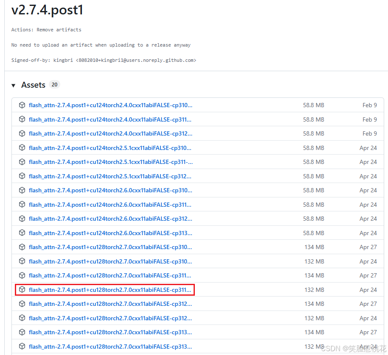Download cu128torch2.7.0 cp310 link dated Apr 24

coord(110,261)
